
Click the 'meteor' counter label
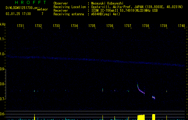click(42, 9)
